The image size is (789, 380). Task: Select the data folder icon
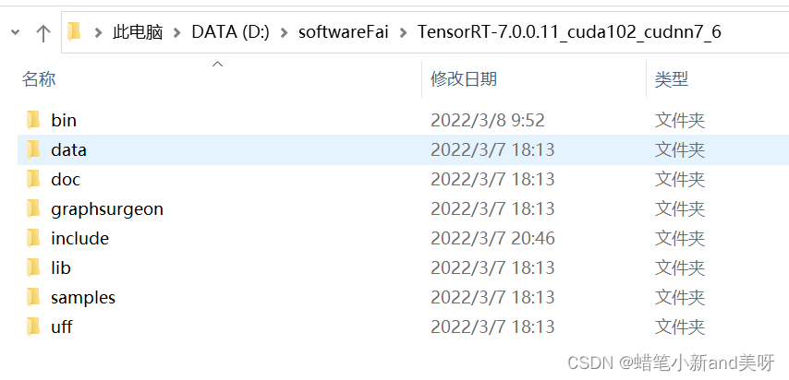coord(33,149)
